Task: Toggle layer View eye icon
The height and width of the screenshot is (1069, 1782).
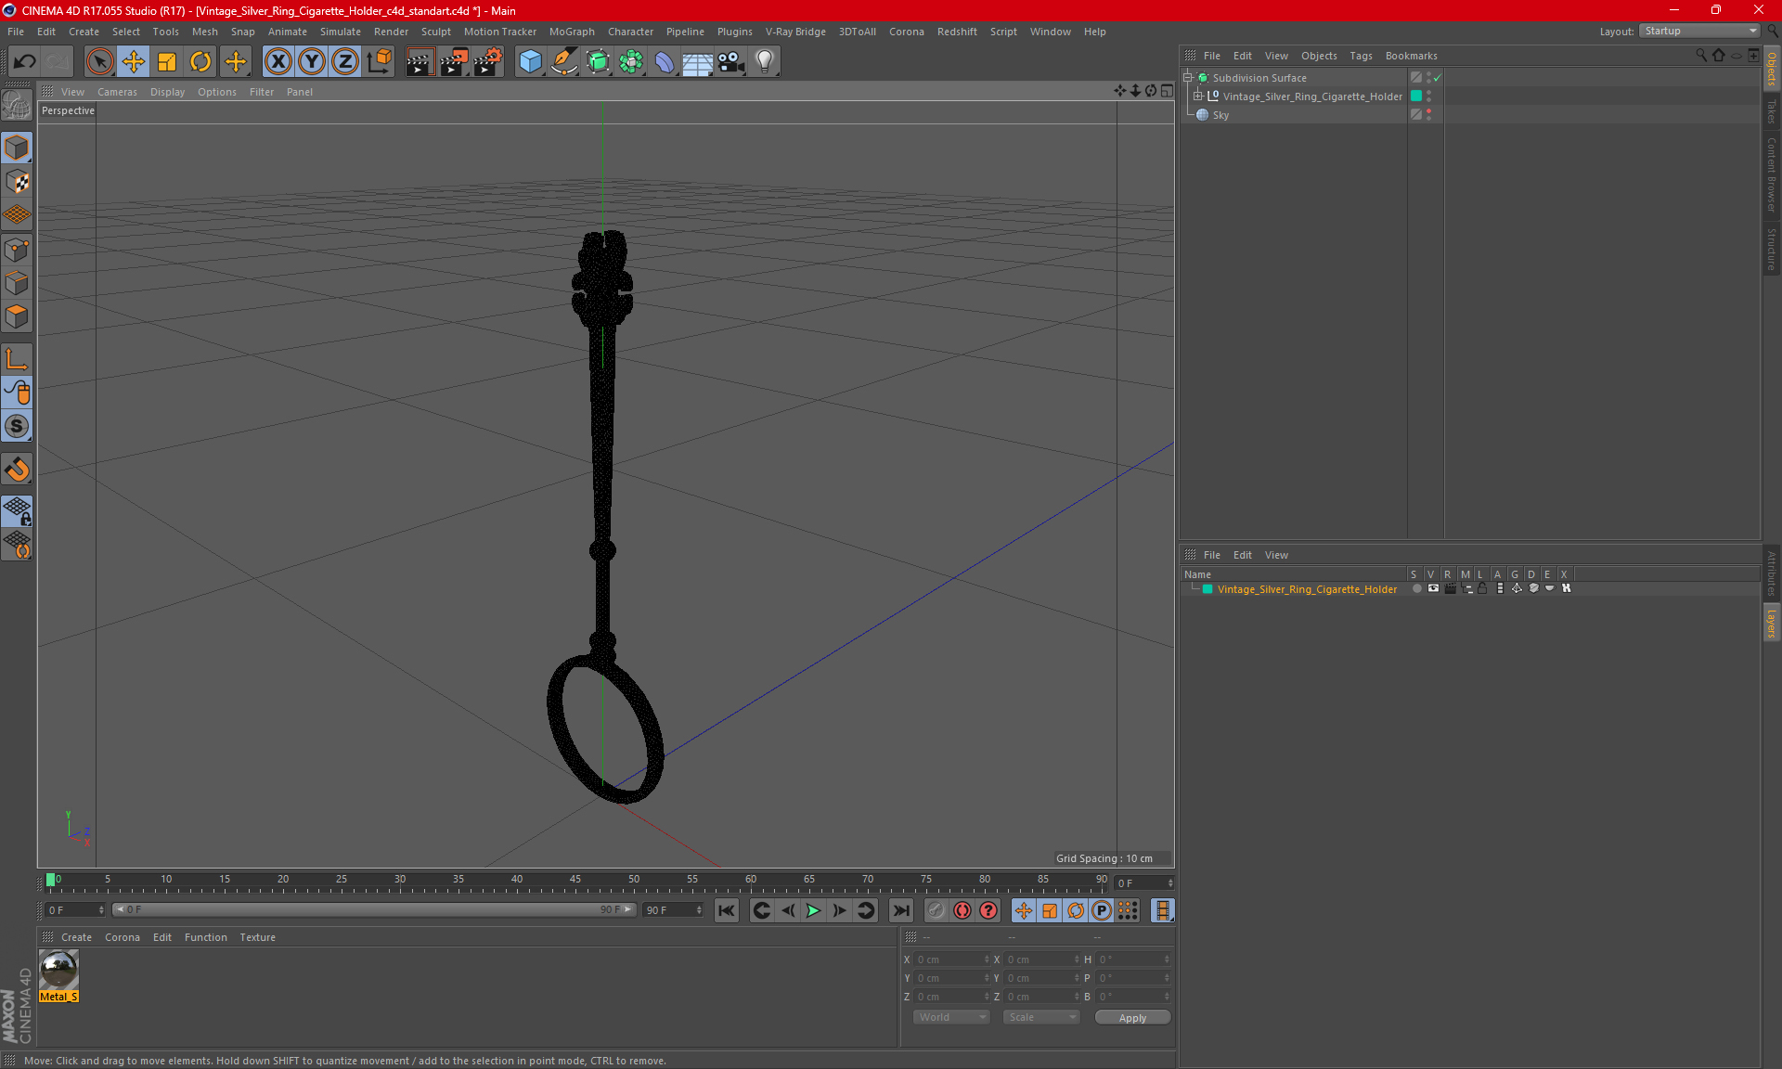Action: (1433, 589)
